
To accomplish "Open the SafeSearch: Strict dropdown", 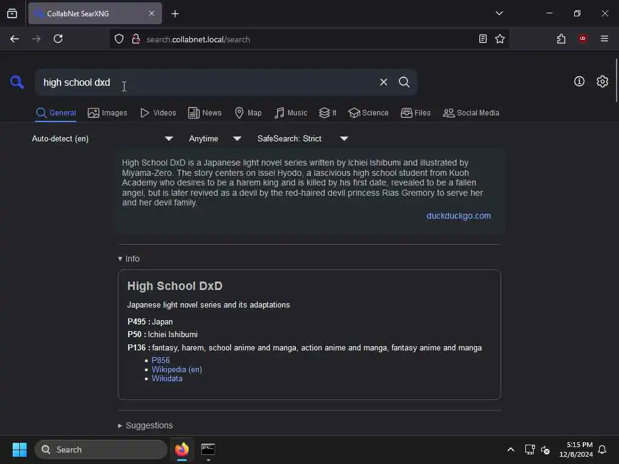I will [303, 138].
